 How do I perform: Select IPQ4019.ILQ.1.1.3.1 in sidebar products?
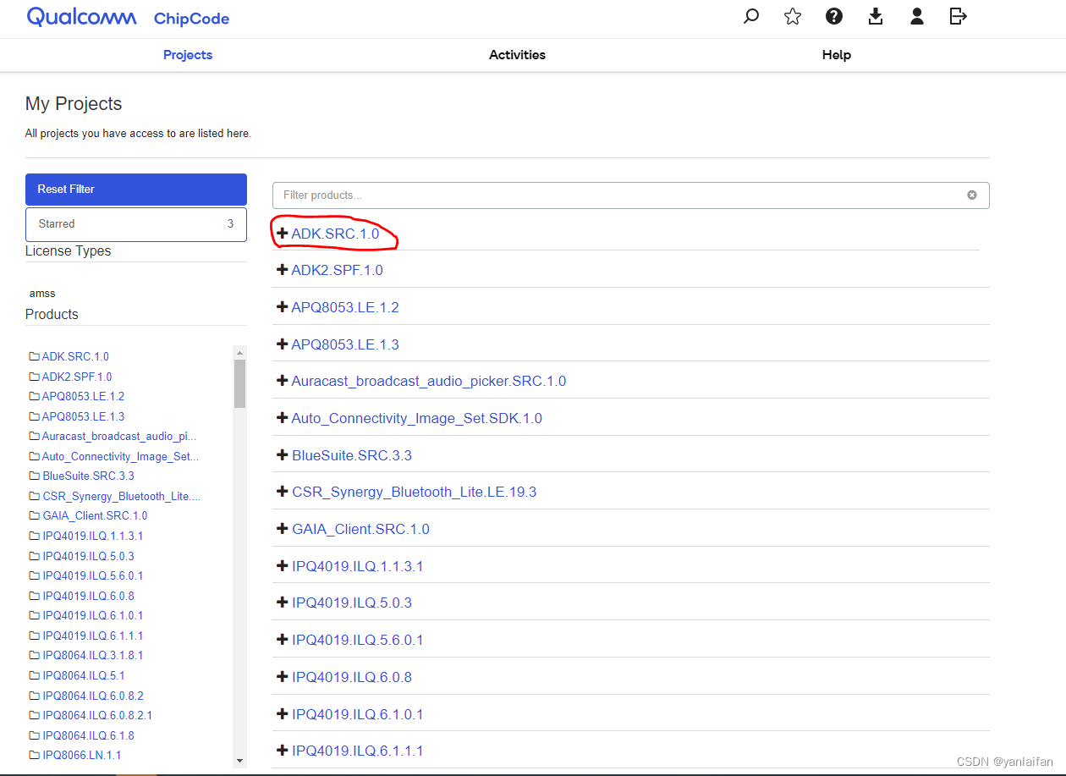pyautogui.click(x=93, y=536)
